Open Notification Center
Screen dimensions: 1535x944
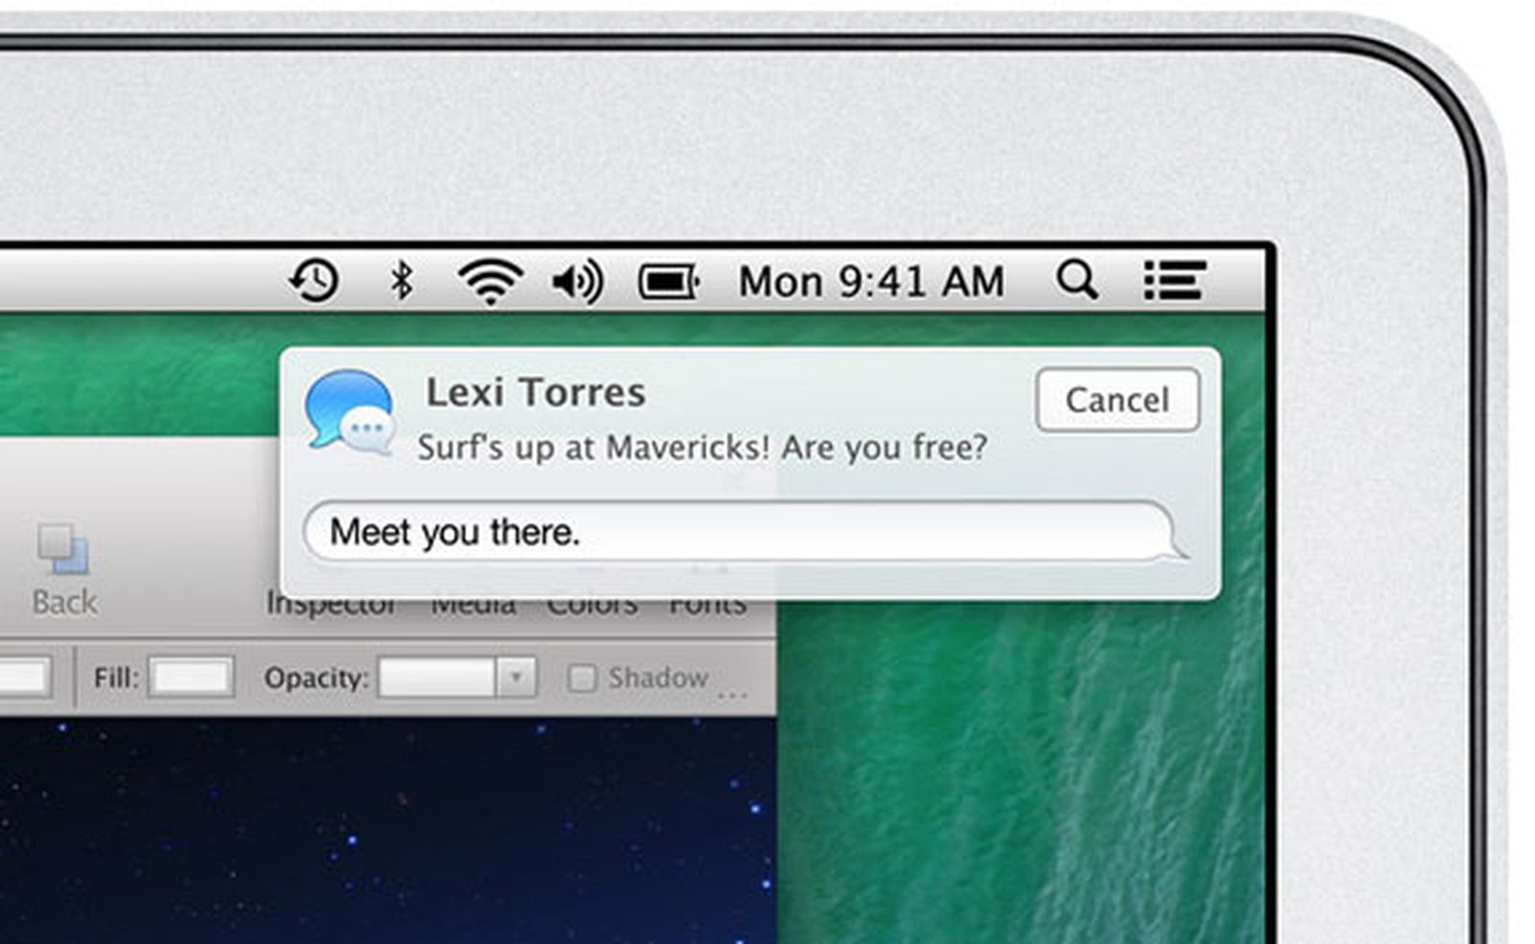point(1172,279)
